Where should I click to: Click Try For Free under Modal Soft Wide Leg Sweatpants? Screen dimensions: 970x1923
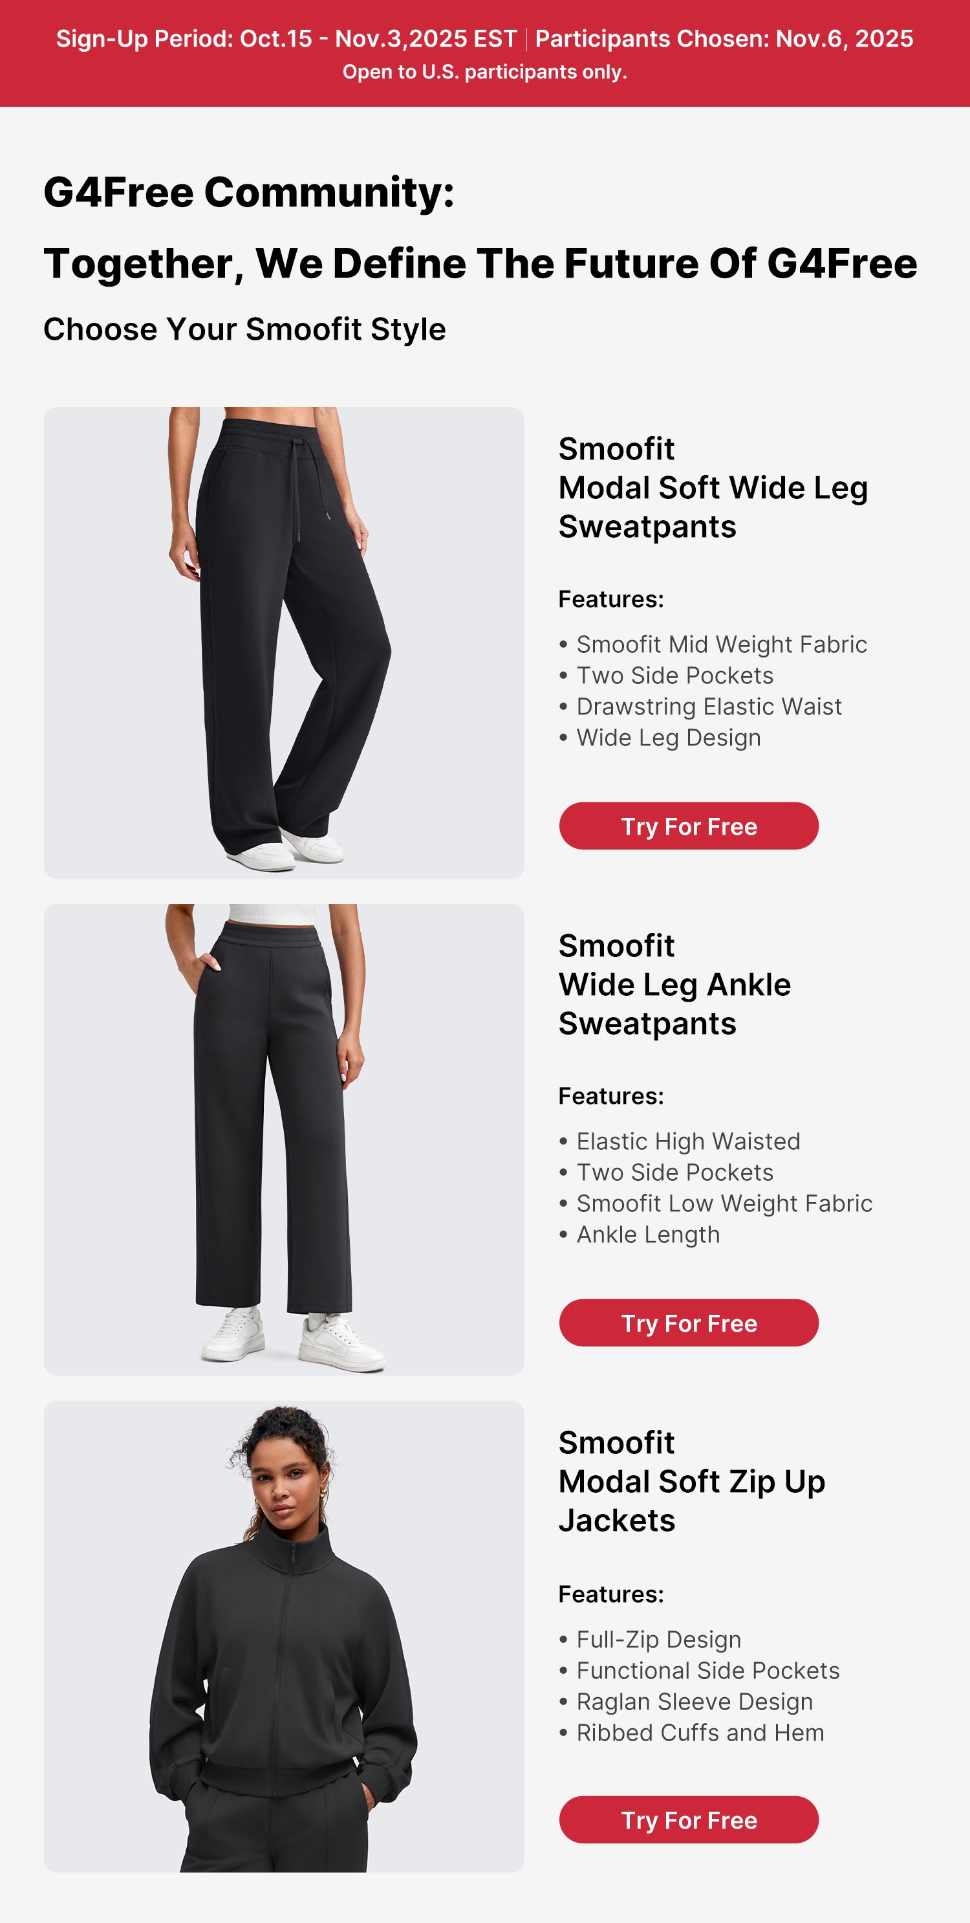[689, 826]
